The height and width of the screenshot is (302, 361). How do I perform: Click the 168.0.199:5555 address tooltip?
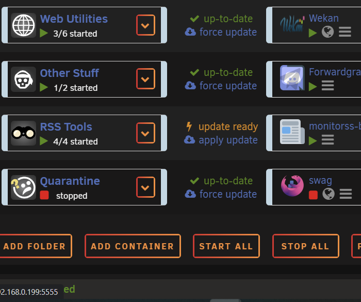31,292
